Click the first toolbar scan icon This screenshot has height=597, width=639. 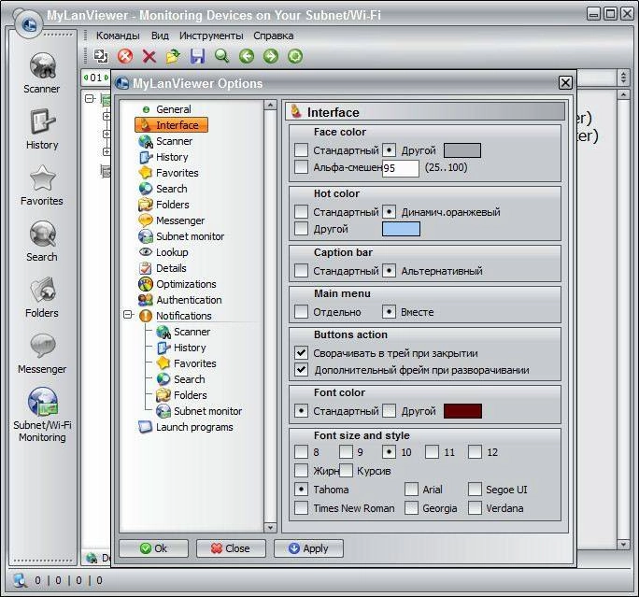[x=101, y=56]
